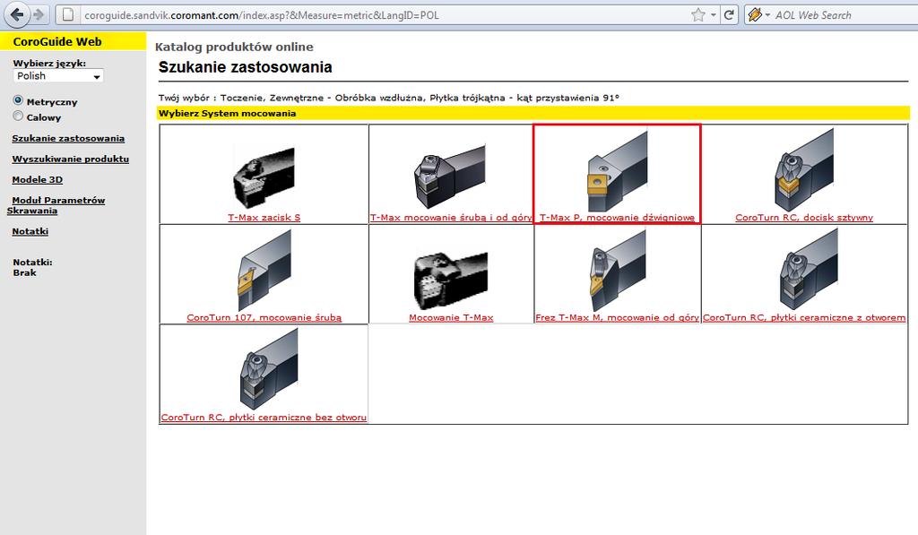918x535 pixels.
Task: Select the Metryczny radio button
Action: pos(18,100)
